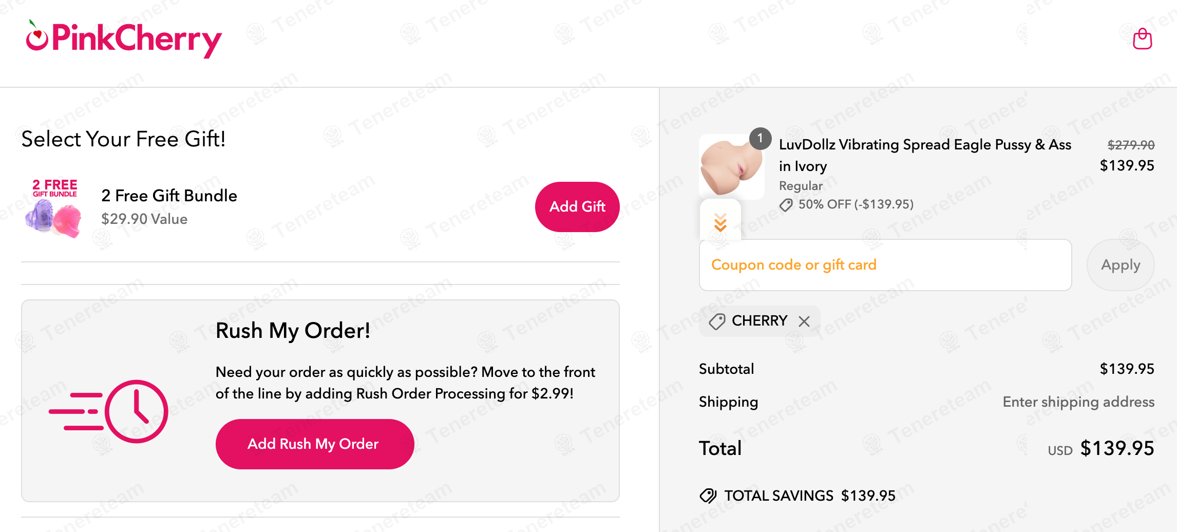Click the Rush My Order! heading

click(x=293, y=331)
